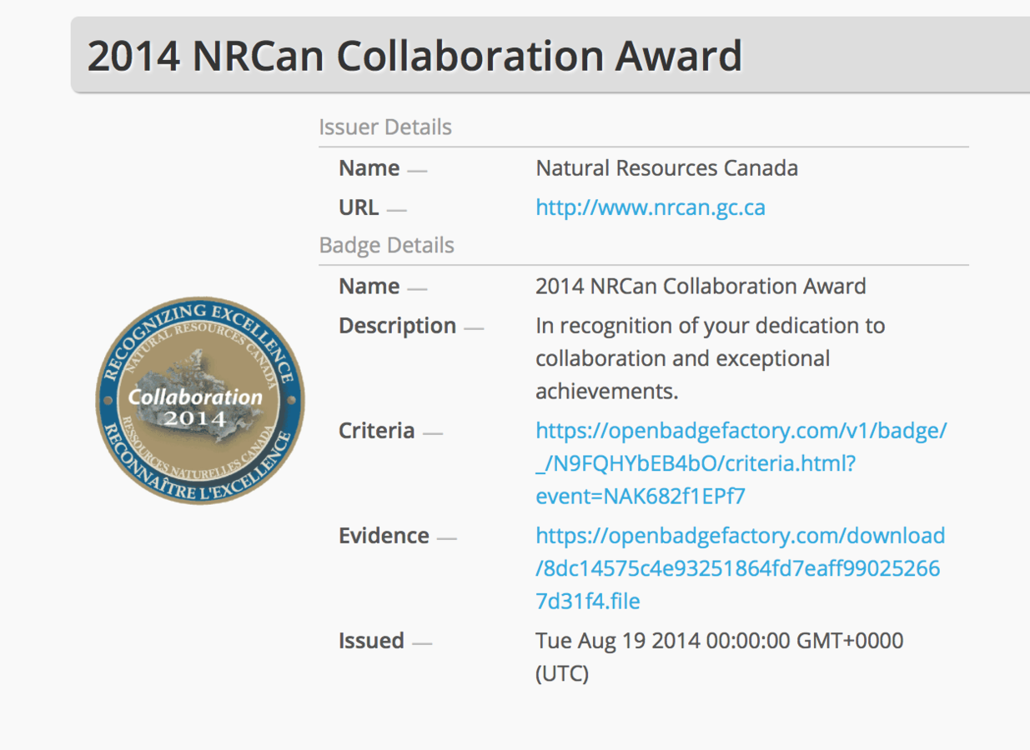Open the openbadgefactory download evidence file link

[741, 568]
